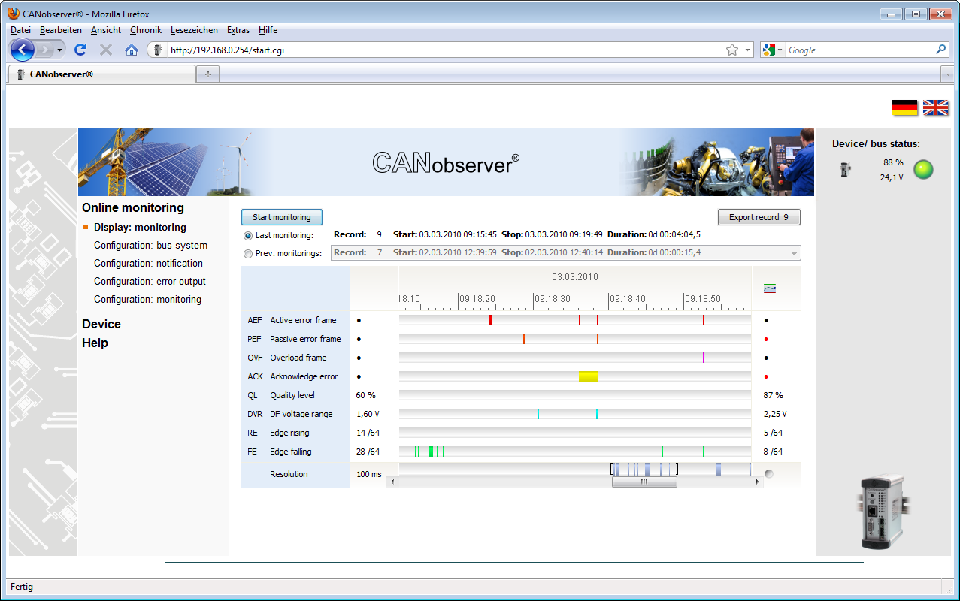Click the 28 /64 Edge falling value

[x=368, y=452]
